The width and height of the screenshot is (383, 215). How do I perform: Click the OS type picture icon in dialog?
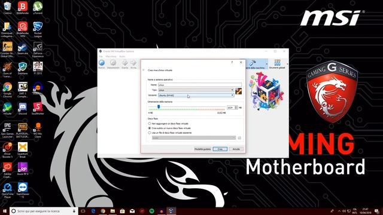238,91
